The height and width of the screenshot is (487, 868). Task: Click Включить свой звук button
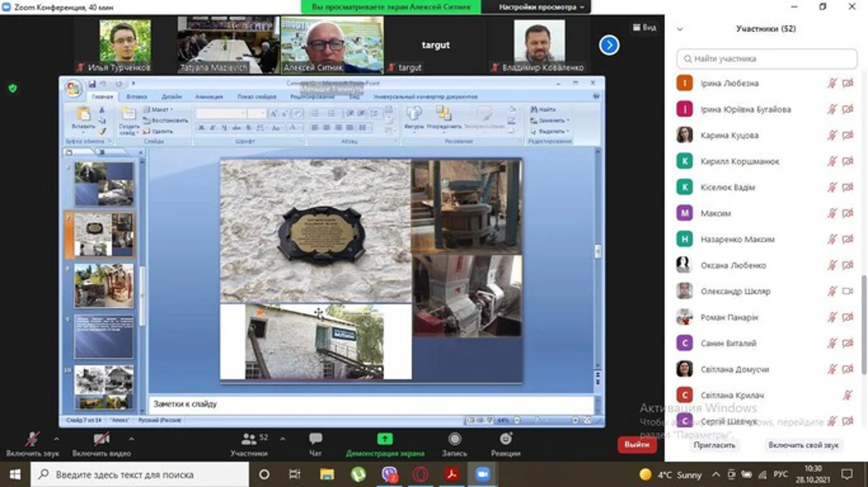(x=804, y=445)
